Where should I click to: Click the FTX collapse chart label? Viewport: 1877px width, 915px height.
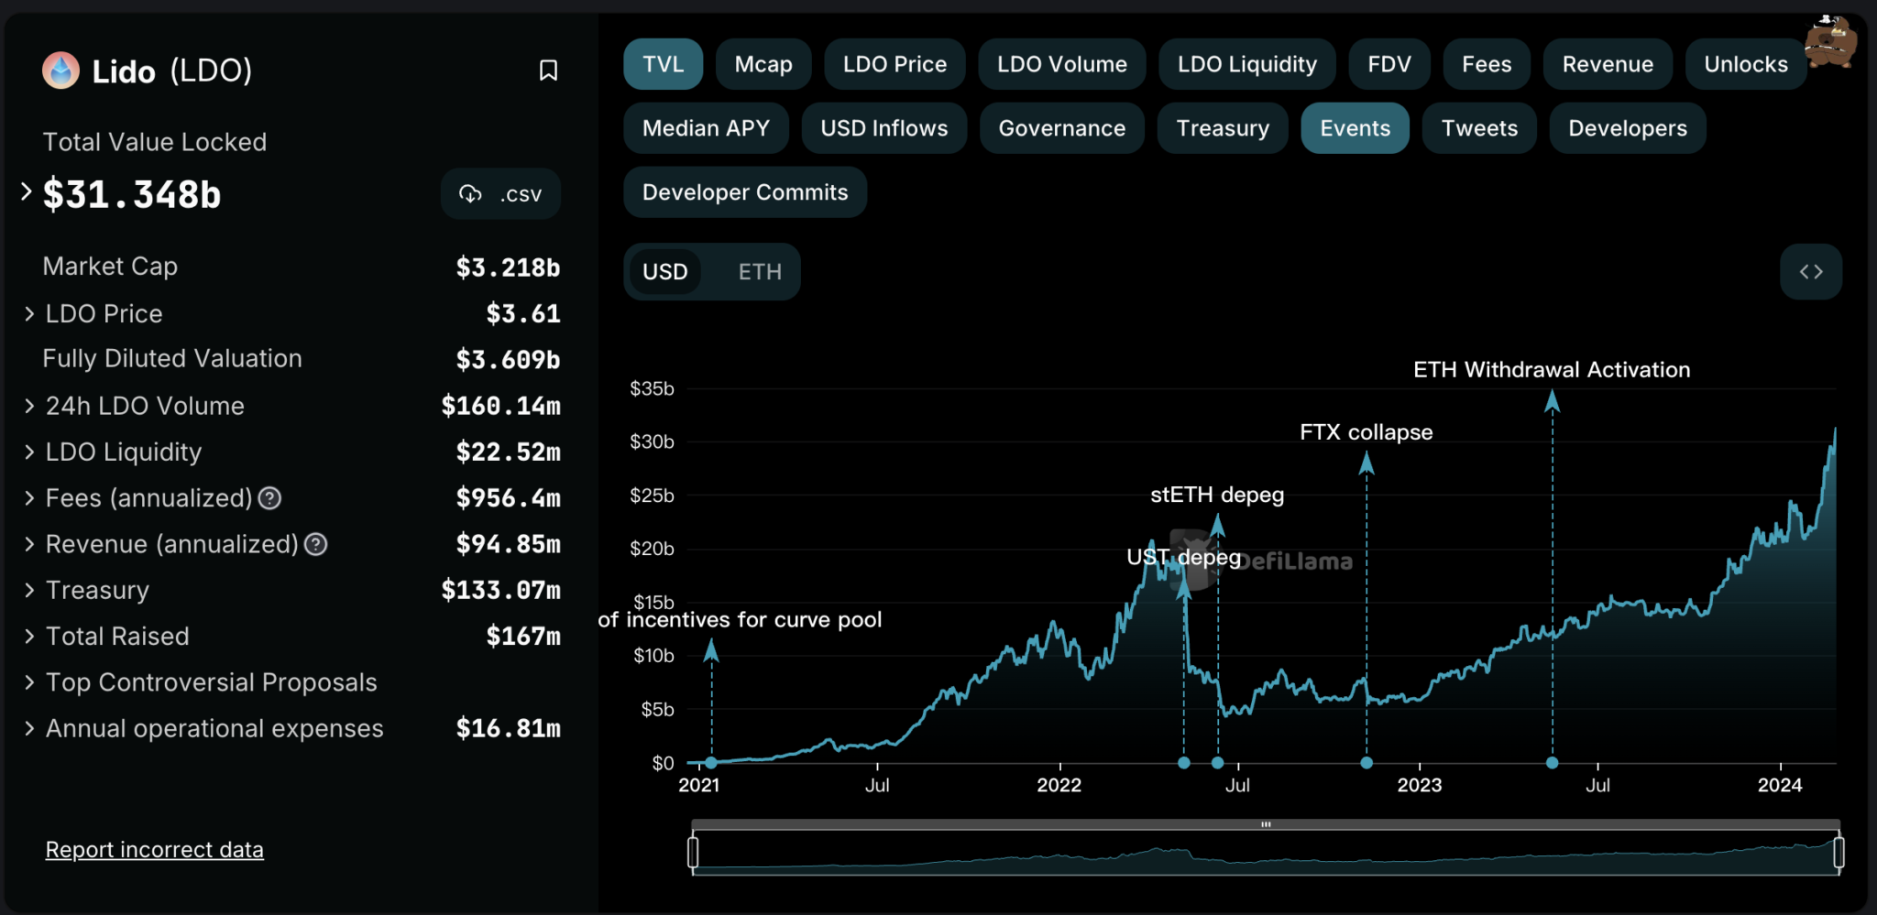click(1367, 432)
